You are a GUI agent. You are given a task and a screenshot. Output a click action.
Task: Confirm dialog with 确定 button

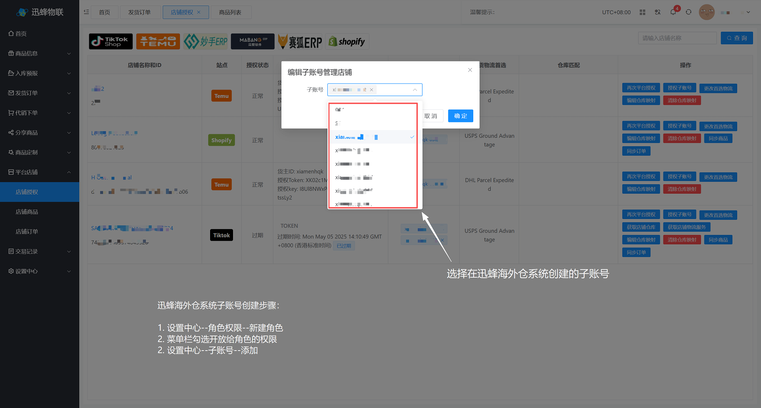click(460, 116)
